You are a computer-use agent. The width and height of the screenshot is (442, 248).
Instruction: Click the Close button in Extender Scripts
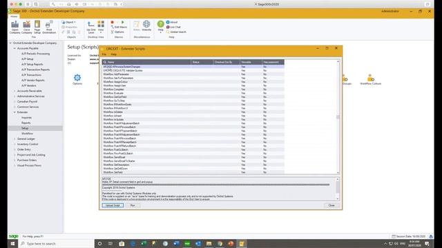[x=331, y=205]
